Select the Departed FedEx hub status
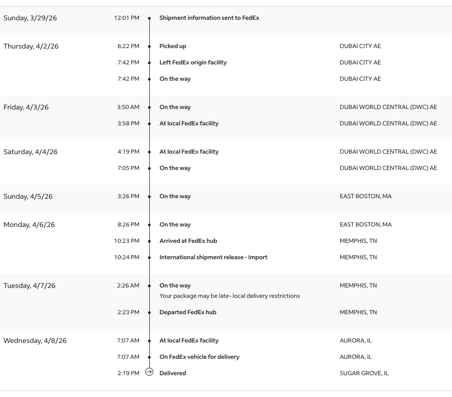 click(188, 312)
